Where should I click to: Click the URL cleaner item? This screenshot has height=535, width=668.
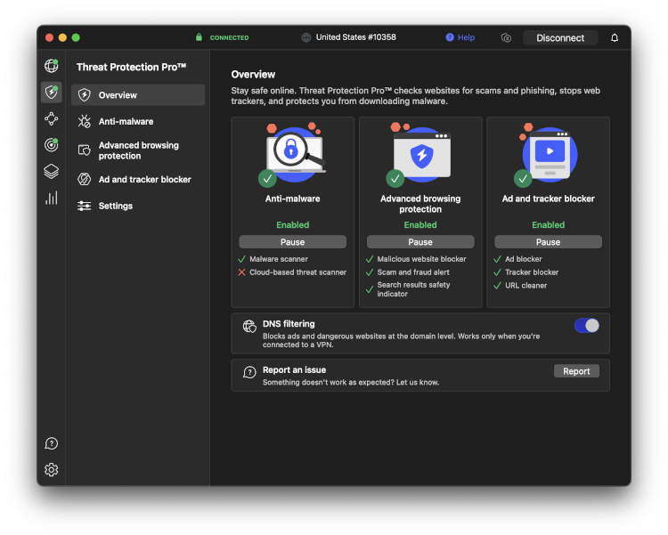tap(520, 286)
